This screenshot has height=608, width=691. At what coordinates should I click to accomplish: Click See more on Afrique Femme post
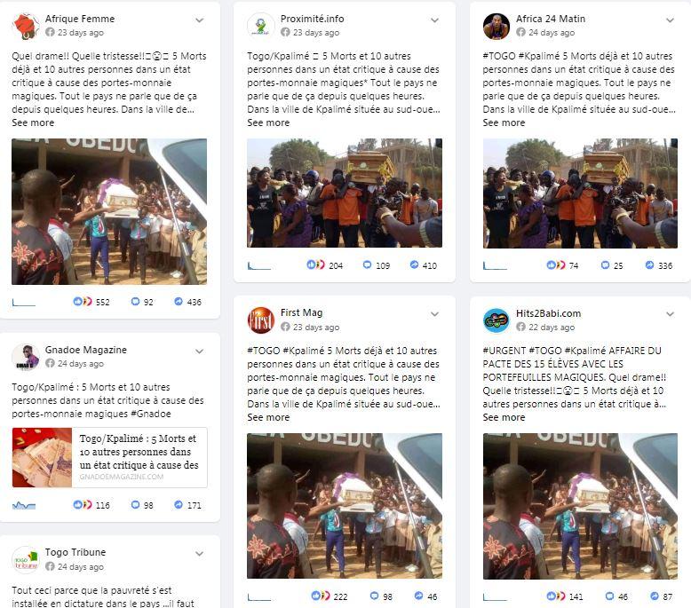(33, 122)
